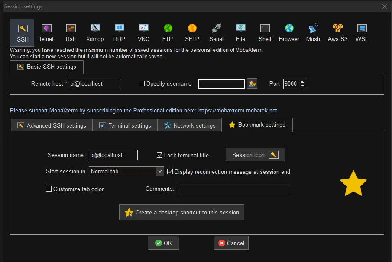Uncheck Lock terminal title

click(160, 155)
